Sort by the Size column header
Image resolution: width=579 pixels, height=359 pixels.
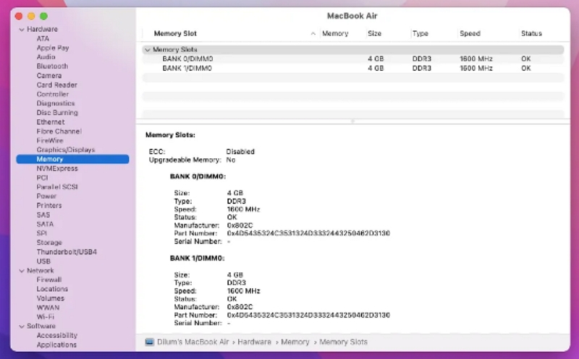(374, 33)
